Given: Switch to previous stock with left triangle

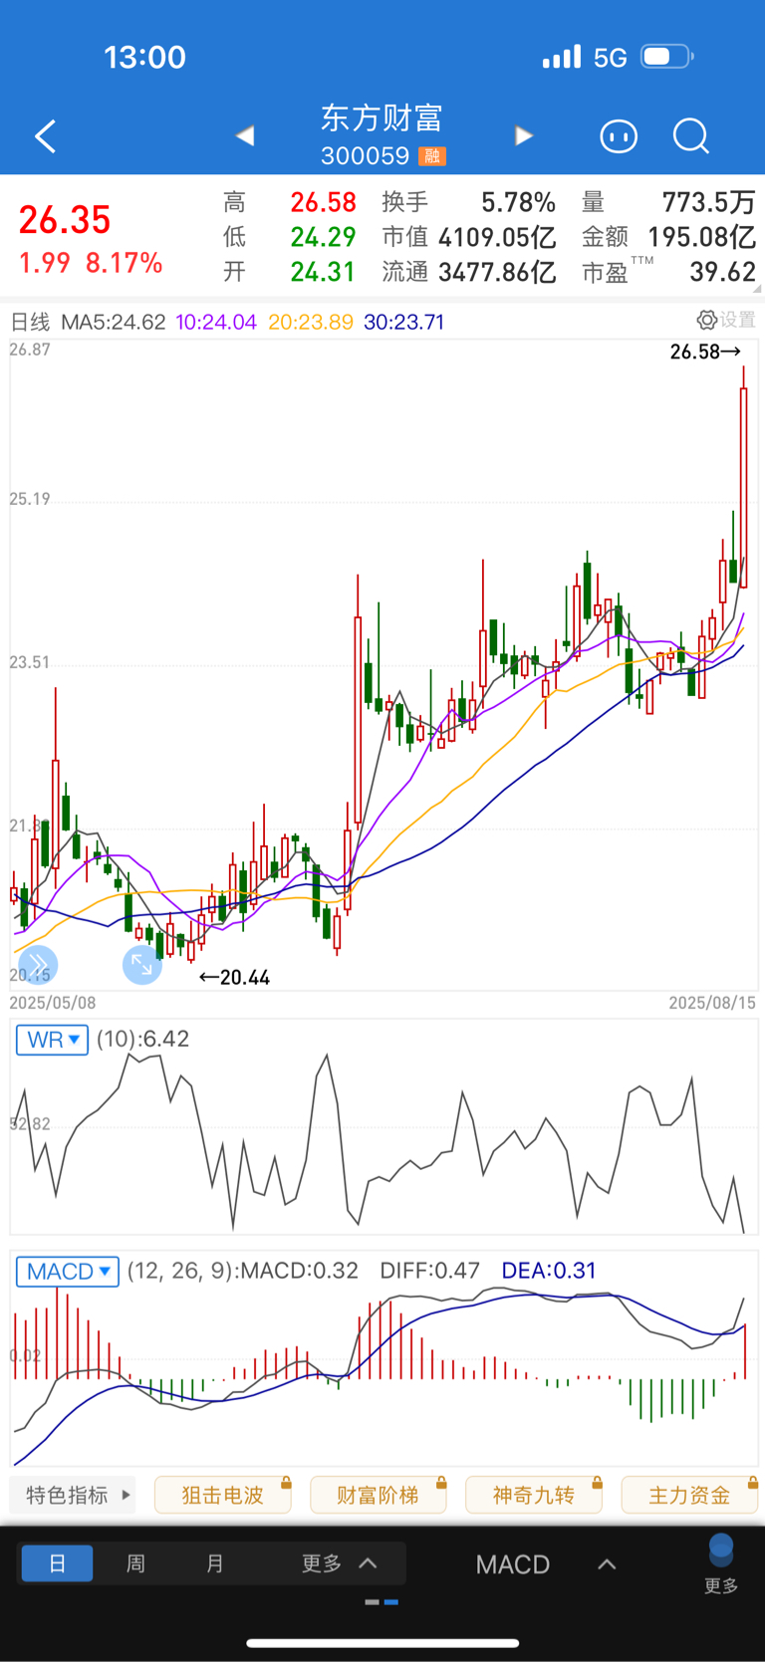Looking at the screenshot, I should coord(245,135).
